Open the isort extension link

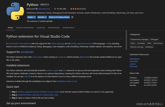click(64, 70)
